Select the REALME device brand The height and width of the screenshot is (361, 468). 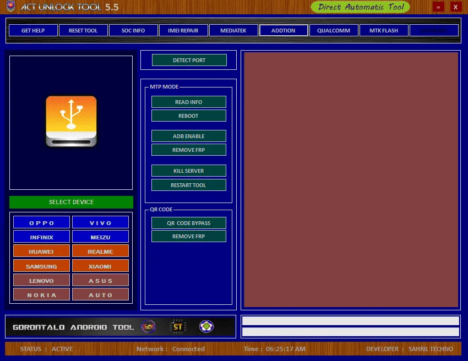point(101,251)
